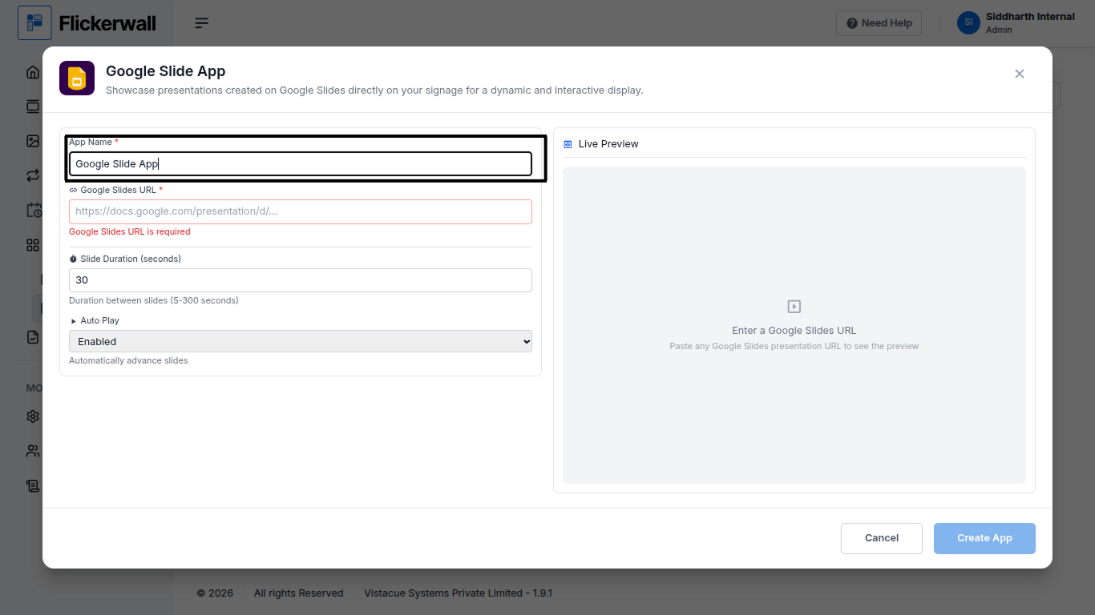Close the Google Slide App dialog
Screen dimensions: 1095x615
point(1020,74)
